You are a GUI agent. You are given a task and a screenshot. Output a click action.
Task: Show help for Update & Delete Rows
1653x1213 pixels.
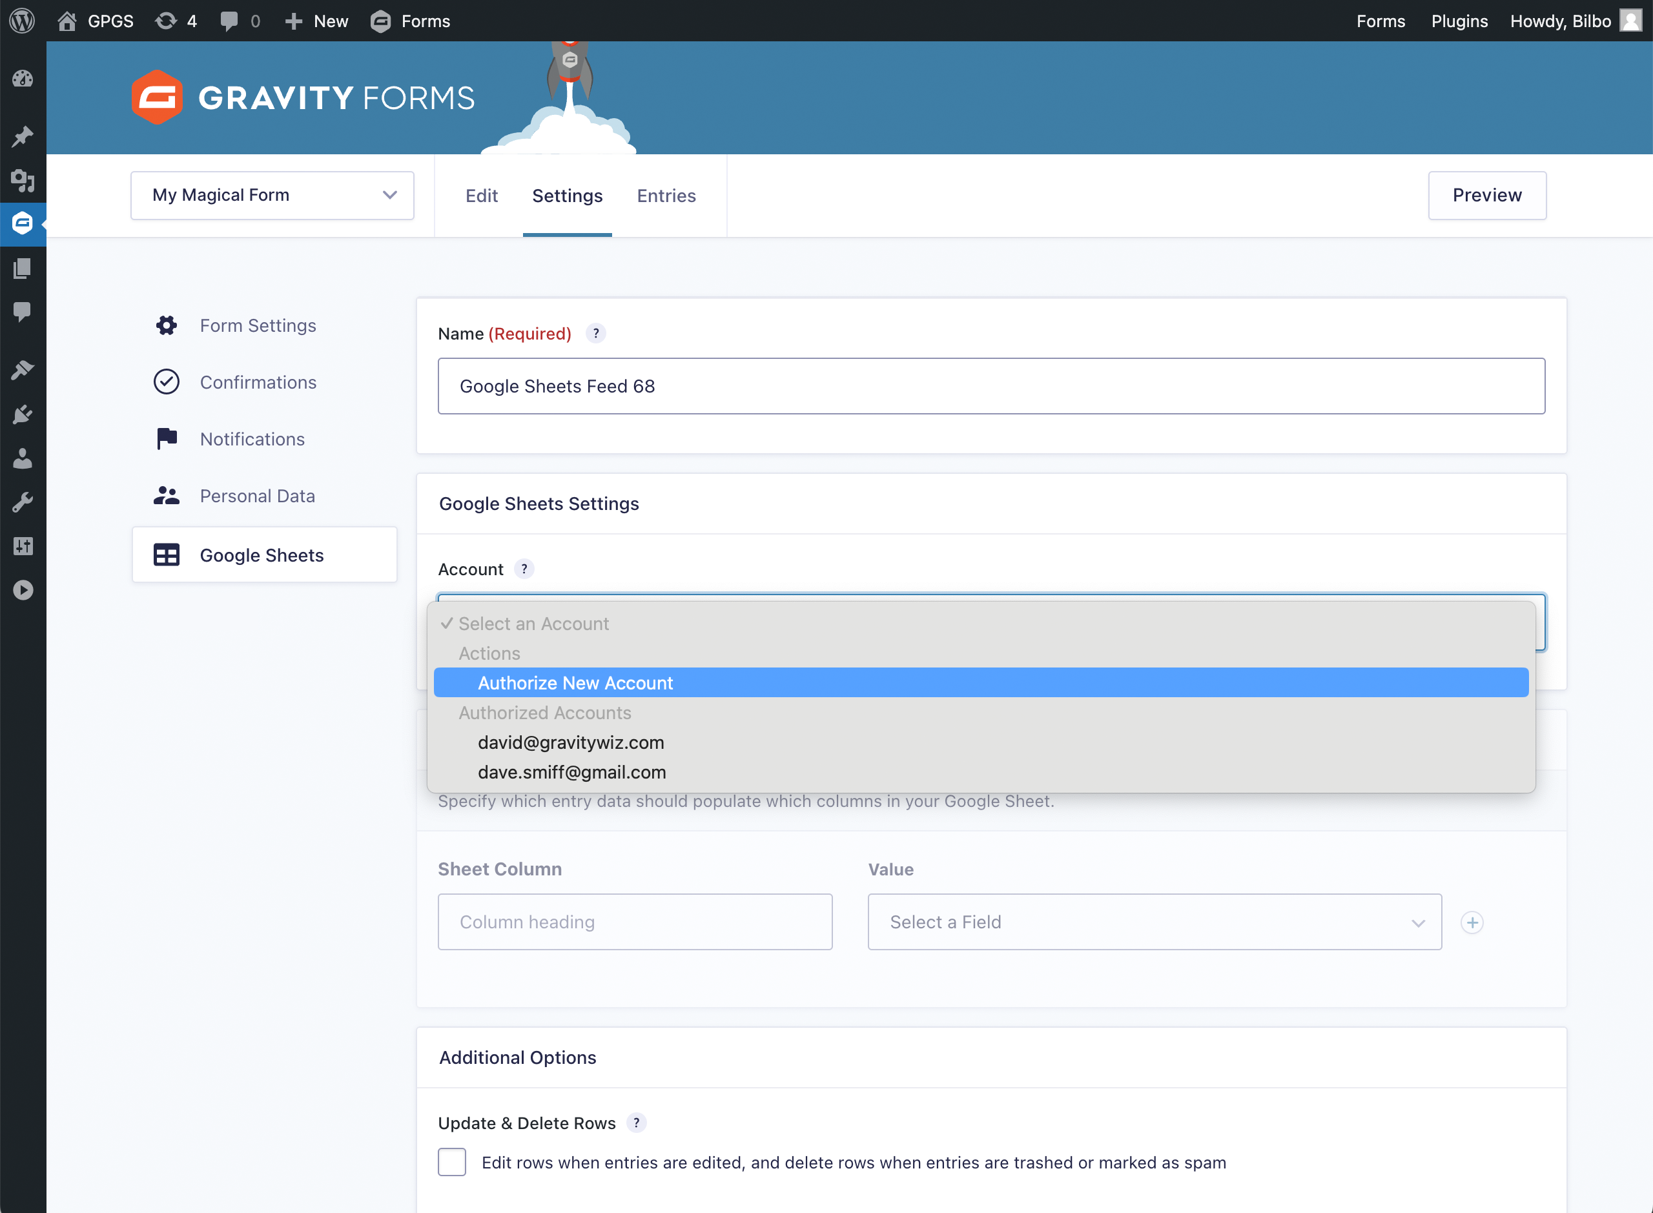pyautogui.click(x=636, y=1123)
